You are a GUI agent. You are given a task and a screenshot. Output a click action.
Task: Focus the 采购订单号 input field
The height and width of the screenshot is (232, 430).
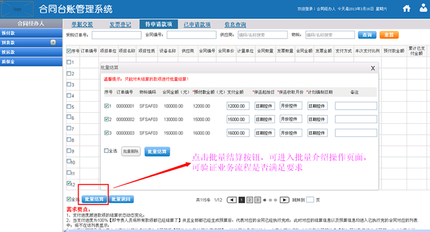pyautogui.click(x=117, y=35)
